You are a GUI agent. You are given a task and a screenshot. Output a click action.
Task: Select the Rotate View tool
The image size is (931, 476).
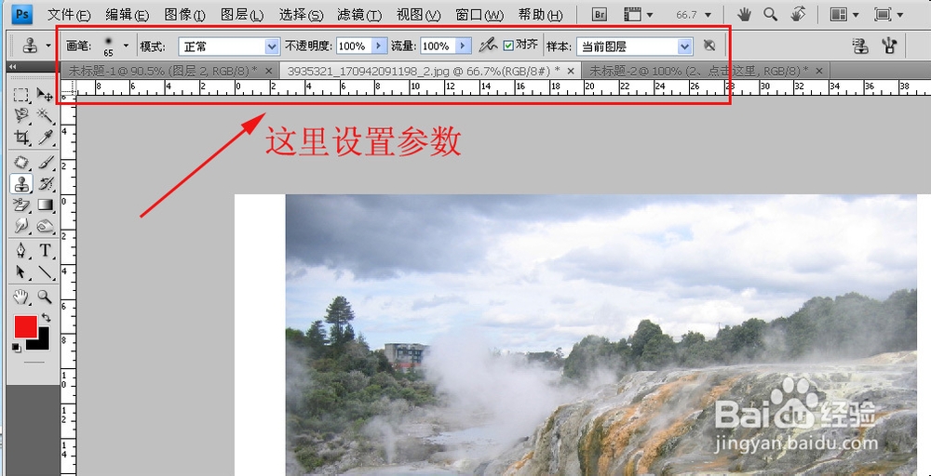coord(799,14)
